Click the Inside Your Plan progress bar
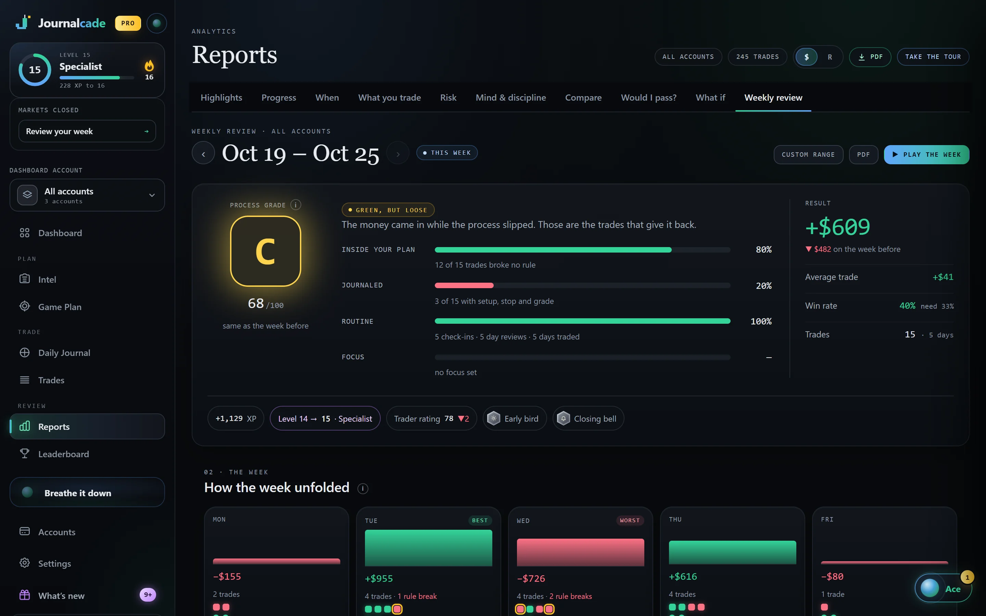The width and height of the screenshot is (986, 616). (582, 250)
